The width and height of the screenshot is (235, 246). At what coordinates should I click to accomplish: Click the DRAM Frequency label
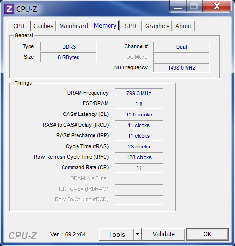(x=88, y=93)
